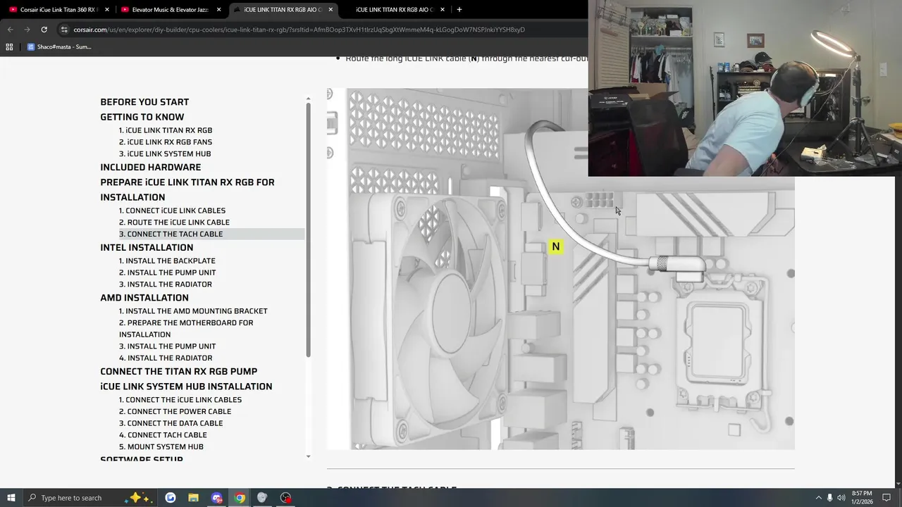Open ROUTE THE iCUE LINK CABLE step
Screen dimensions: 902x507
[174, 223]
